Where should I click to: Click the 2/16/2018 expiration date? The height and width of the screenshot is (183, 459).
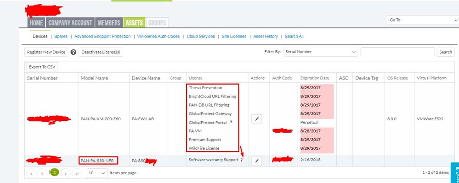310,160
